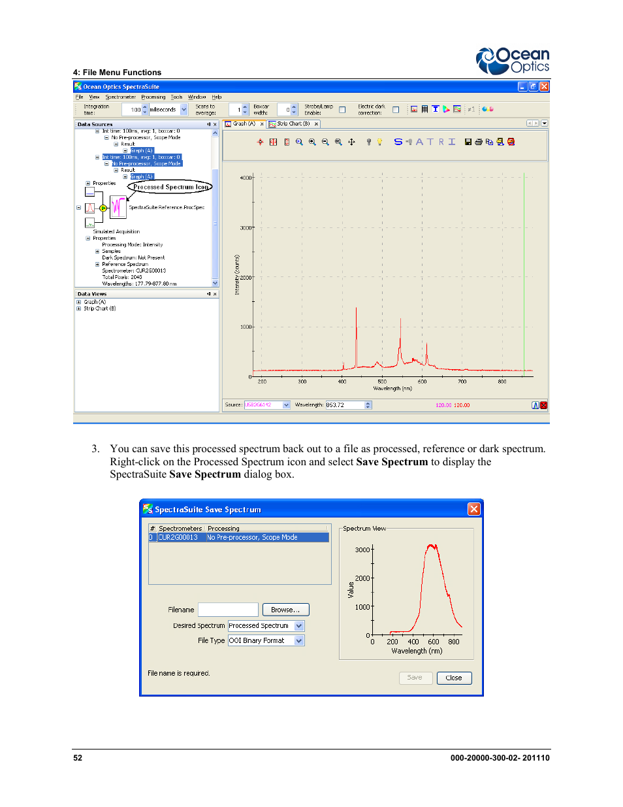Expand Graph (A) in Data Views
Screen dimensions: 623x807
click(x=79, y=302)
